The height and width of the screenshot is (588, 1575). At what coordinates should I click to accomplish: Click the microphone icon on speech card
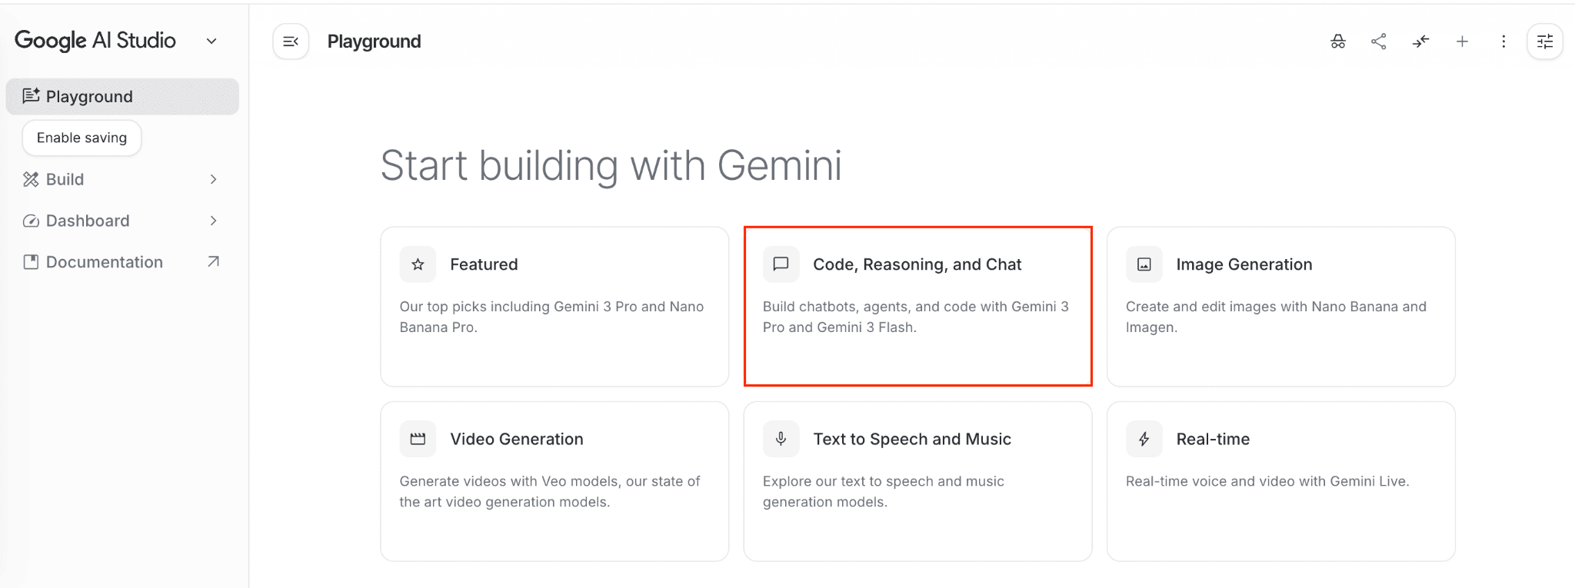781,439
